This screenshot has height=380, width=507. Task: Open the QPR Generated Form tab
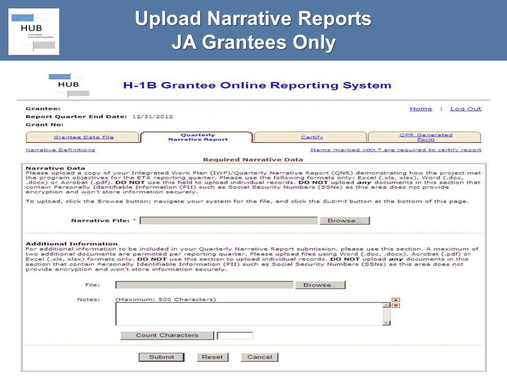click(425, 137)
